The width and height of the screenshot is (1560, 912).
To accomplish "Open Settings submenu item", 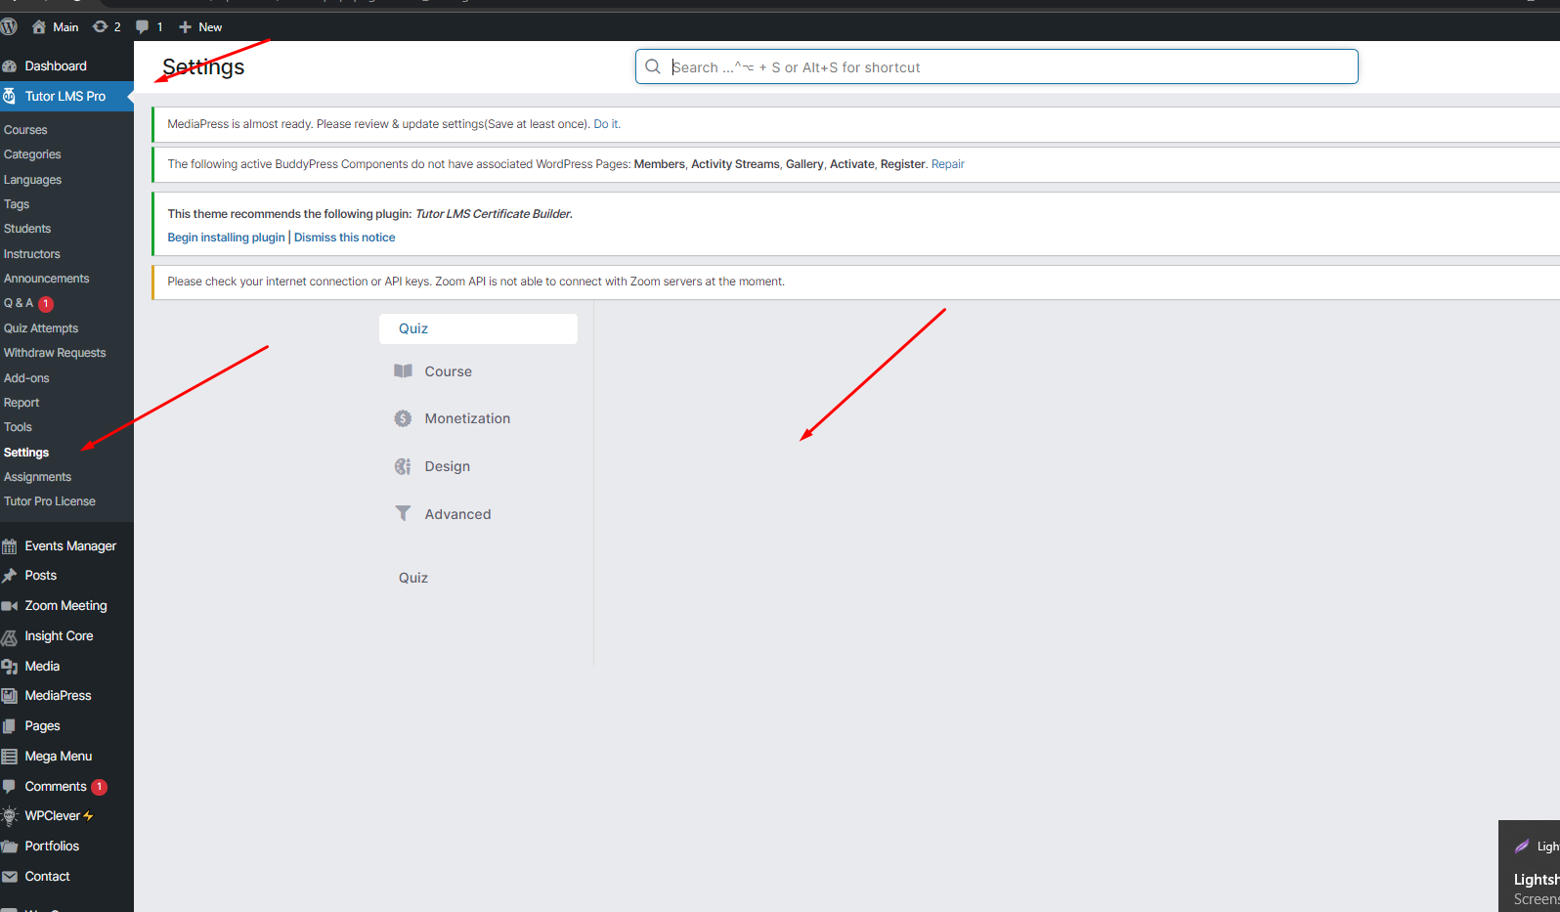I will point(26,453).
